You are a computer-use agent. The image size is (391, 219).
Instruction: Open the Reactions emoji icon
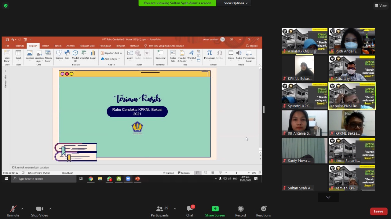(263, 209)
